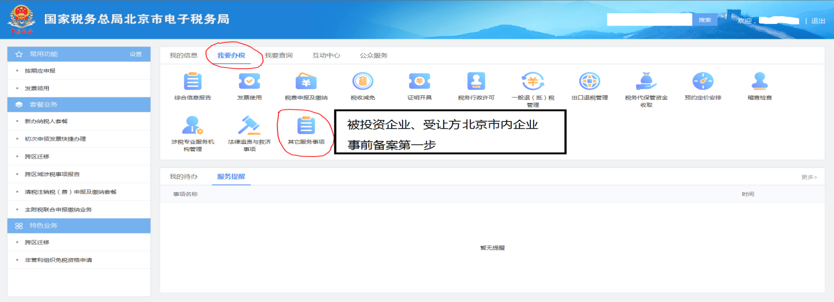The height and width of the screenshot is (302, 834).
Task: Switch to the 公众服务 tab
Action: click(374, 55)
